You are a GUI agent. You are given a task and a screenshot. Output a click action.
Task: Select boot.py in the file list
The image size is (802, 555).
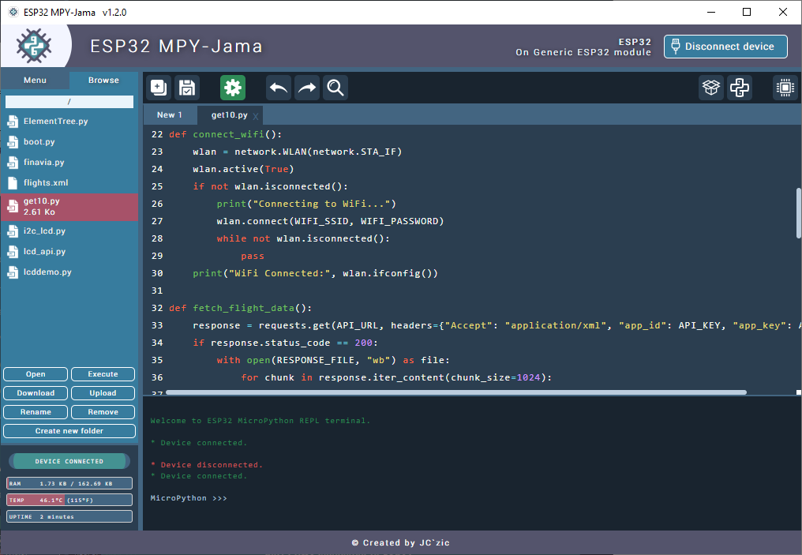coord(69,142)
